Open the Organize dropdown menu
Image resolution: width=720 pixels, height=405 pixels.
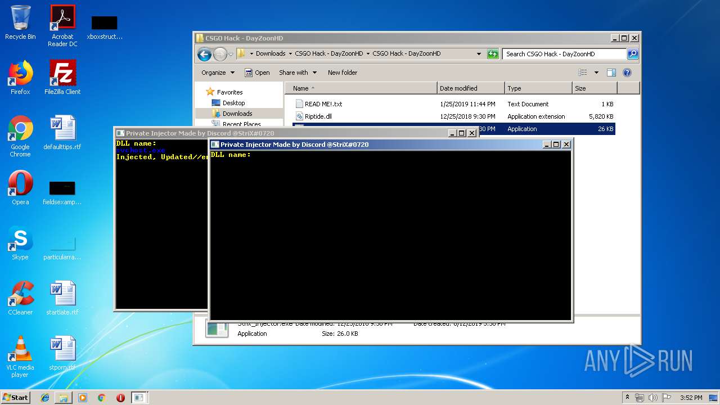click(x=218, y=73)
